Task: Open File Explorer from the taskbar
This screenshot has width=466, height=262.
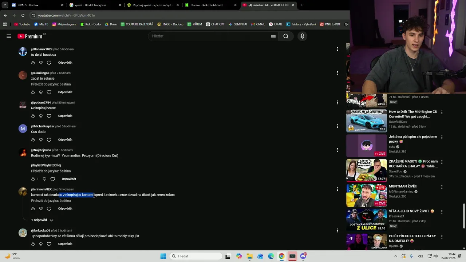Action: click(x=249, y=256)
